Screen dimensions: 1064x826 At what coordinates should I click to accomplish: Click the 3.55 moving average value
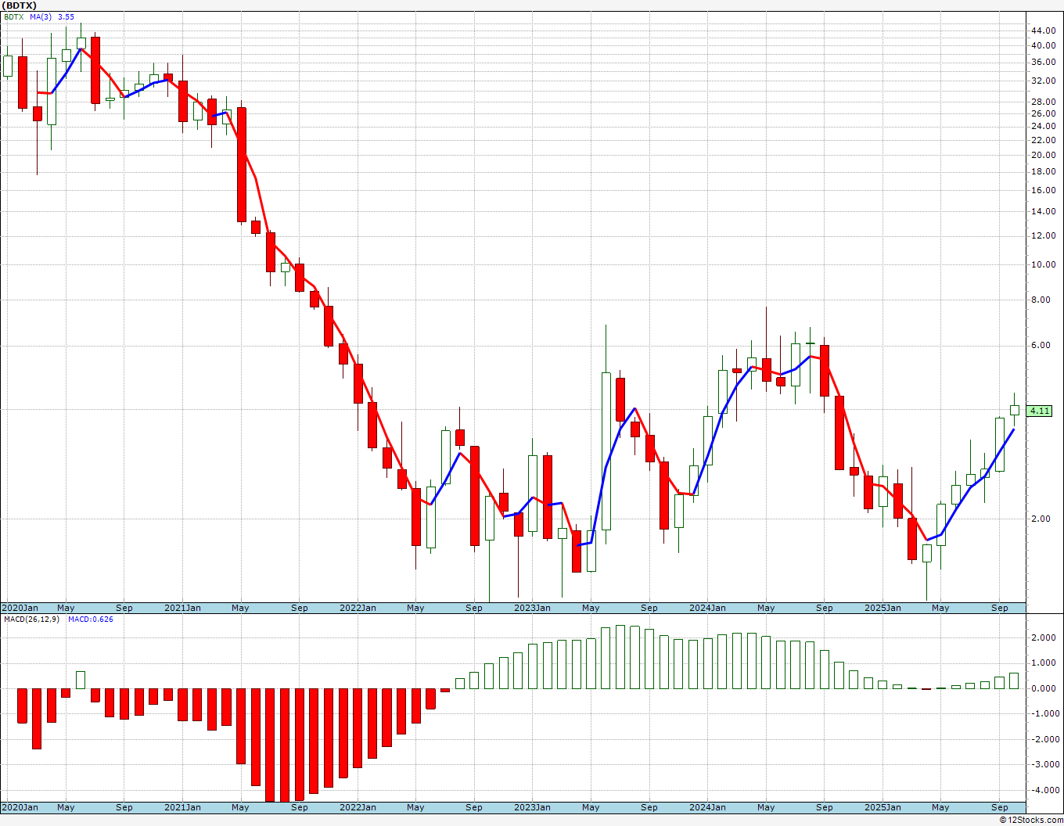(x=66, y=16)
